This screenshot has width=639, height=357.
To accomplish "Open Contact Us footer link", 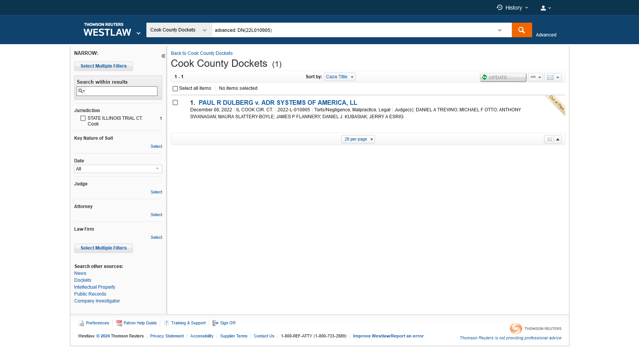I will click(264, 336).
